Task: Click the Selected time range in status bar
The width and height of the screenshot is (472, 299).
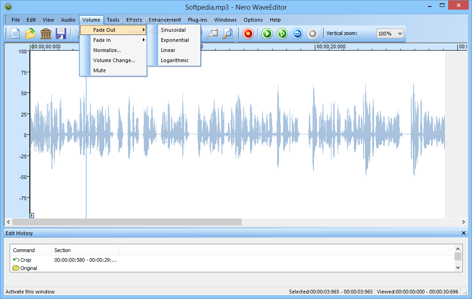Action: pos(331,292)
